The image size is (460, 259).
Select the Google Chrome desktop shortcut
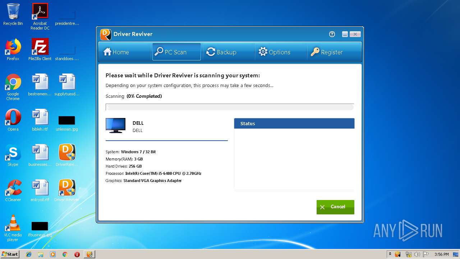coord(13,87)
